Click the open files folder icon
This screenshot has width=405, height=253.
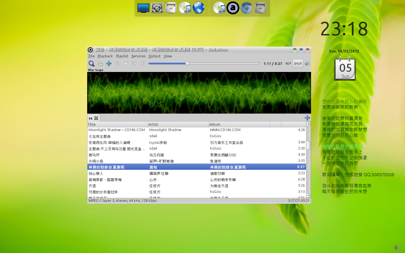(x=100, y=64)
